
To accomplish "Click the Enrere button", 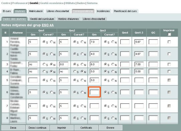I will coord(110,128).
